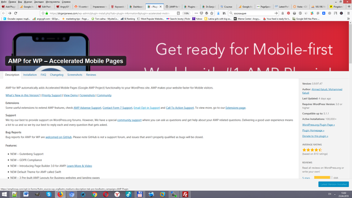The image size is (352, 198).
Task: Open Skype from the taskbar
Action: point(49,194)
